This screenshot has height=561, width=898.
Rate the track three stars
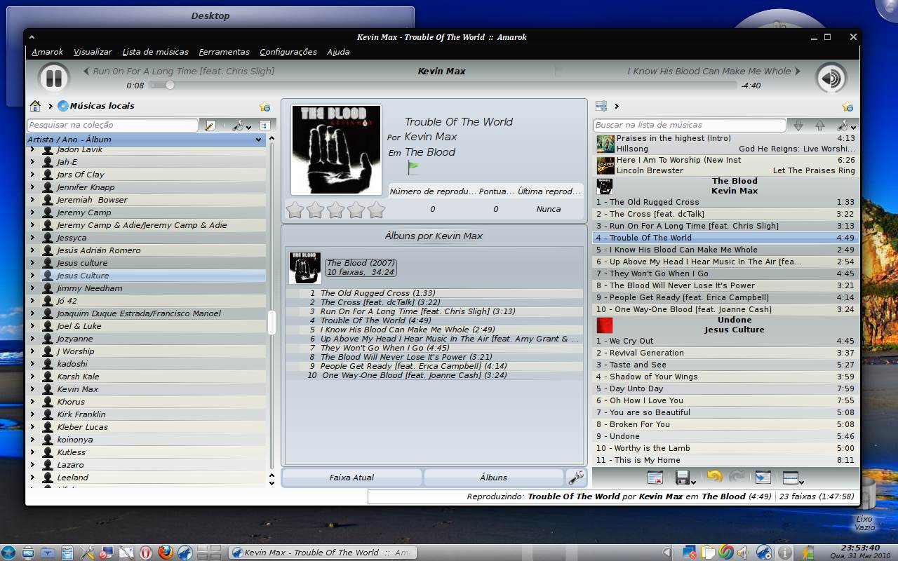[336, 209]
